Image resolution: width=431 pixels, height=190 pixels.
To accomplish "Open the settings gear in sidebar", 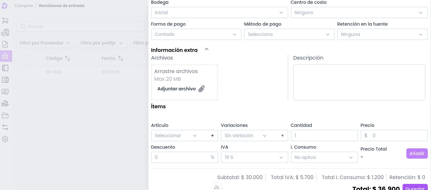I will click(x=5, y=139).
